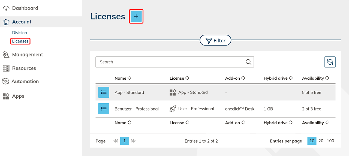This screenshot has width=349, height=156.
Task: Open list menu for App - Standard row
Action: (x=104, y=92)
